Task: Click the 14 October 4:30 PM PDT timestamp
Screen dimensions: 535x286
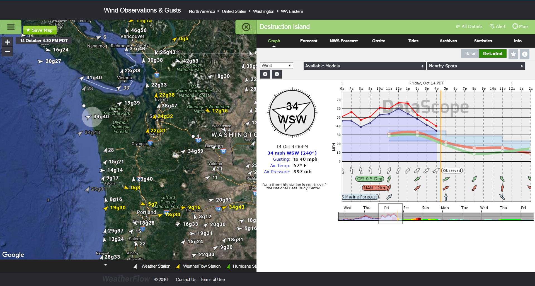Action: [x=44, y=41]
